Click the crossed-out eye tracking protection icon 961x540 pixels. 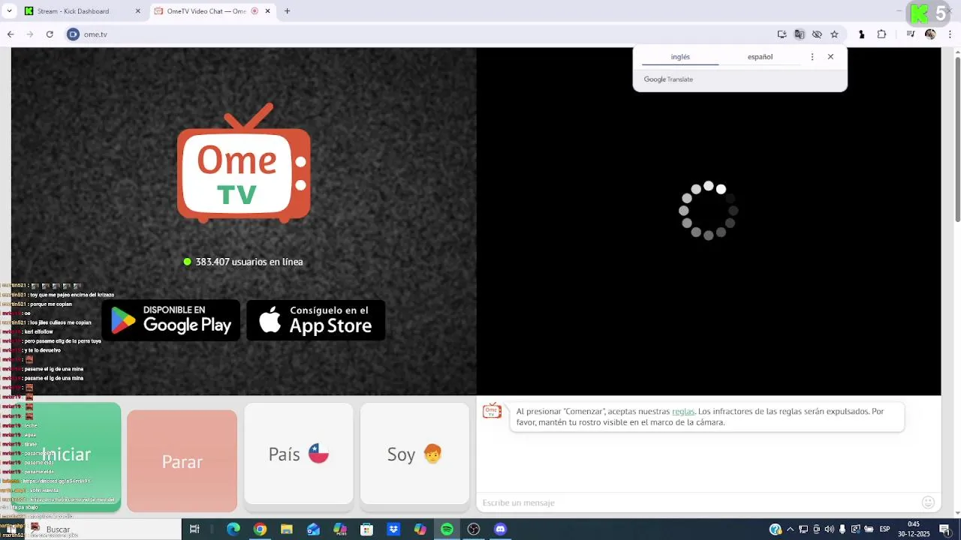coord(817,34)
